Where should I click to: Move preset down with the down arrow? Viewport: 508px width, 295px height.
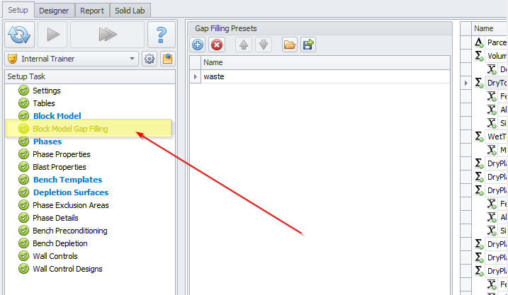262,45
